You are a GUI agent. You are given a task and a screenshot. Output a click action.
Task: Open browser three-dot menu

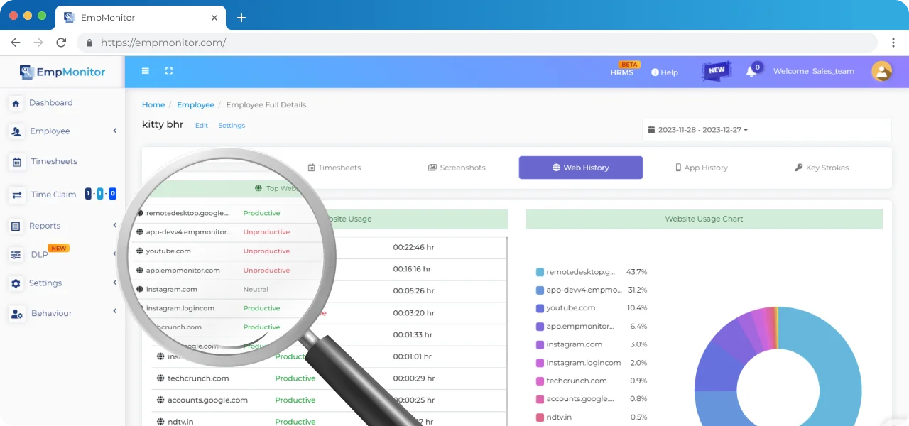click(x=893, y=43)
